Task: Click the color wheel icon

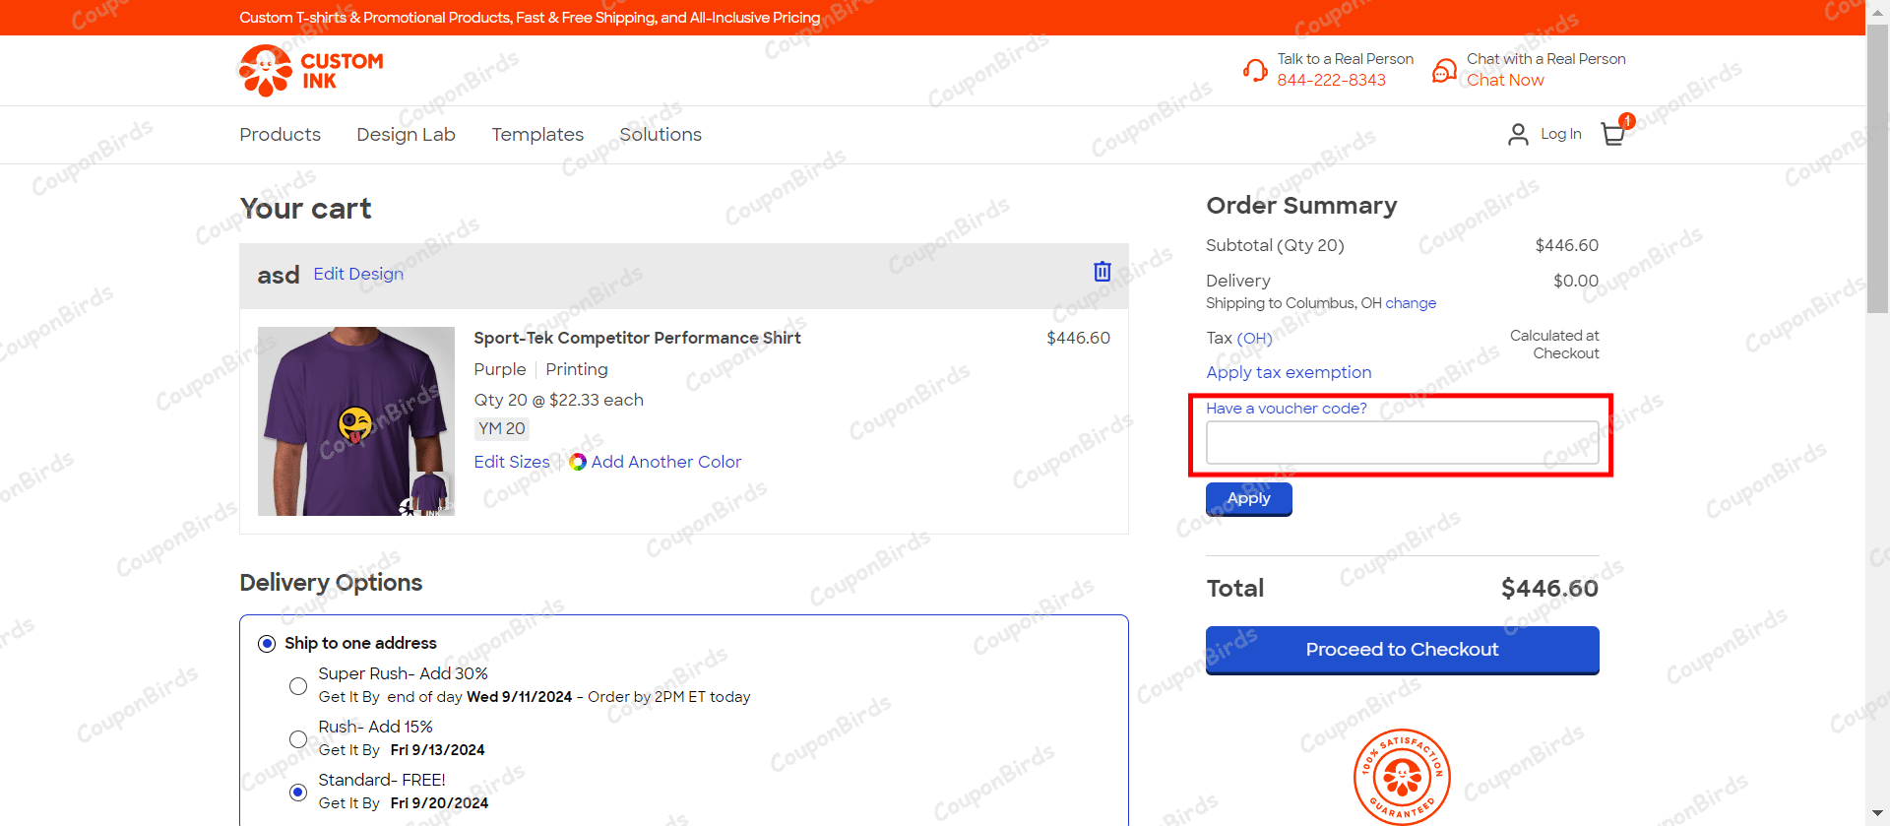Action: (578, 462)
